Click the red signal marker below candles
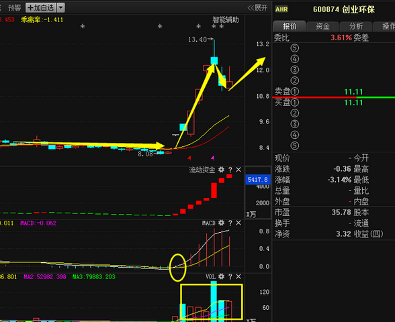The width and height of the screenshot is (395, 322). coord(189,158)
